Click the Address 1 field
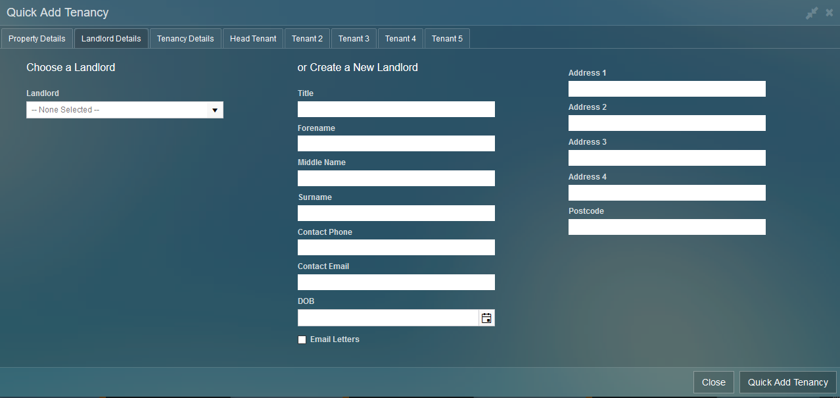 666,89
